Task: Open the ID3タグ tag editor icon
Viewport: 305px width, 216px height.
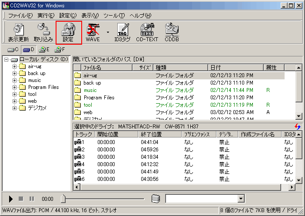Action: pos(122,32)
